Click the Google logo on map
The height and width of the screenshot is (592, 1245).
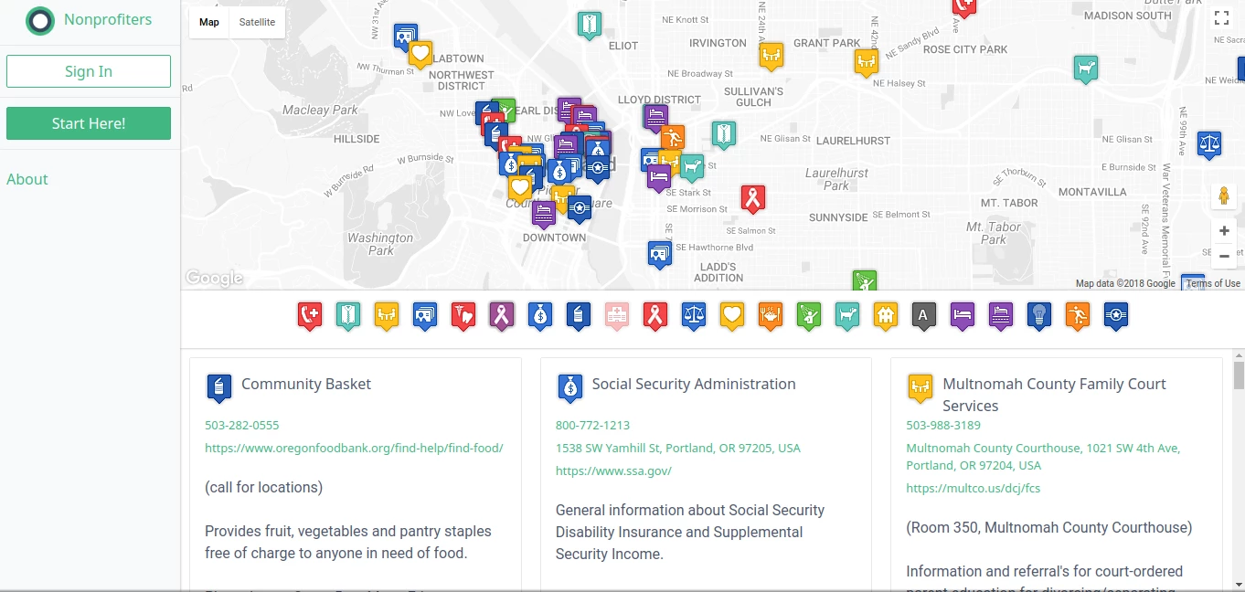[x=214, y=278]
